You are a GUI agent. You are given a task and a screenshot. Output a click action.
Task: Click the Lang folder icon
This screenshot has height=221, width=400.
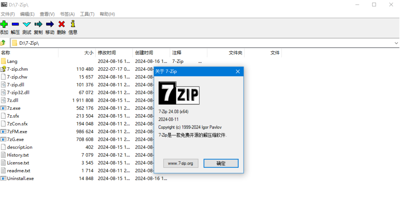pos(3,61)
